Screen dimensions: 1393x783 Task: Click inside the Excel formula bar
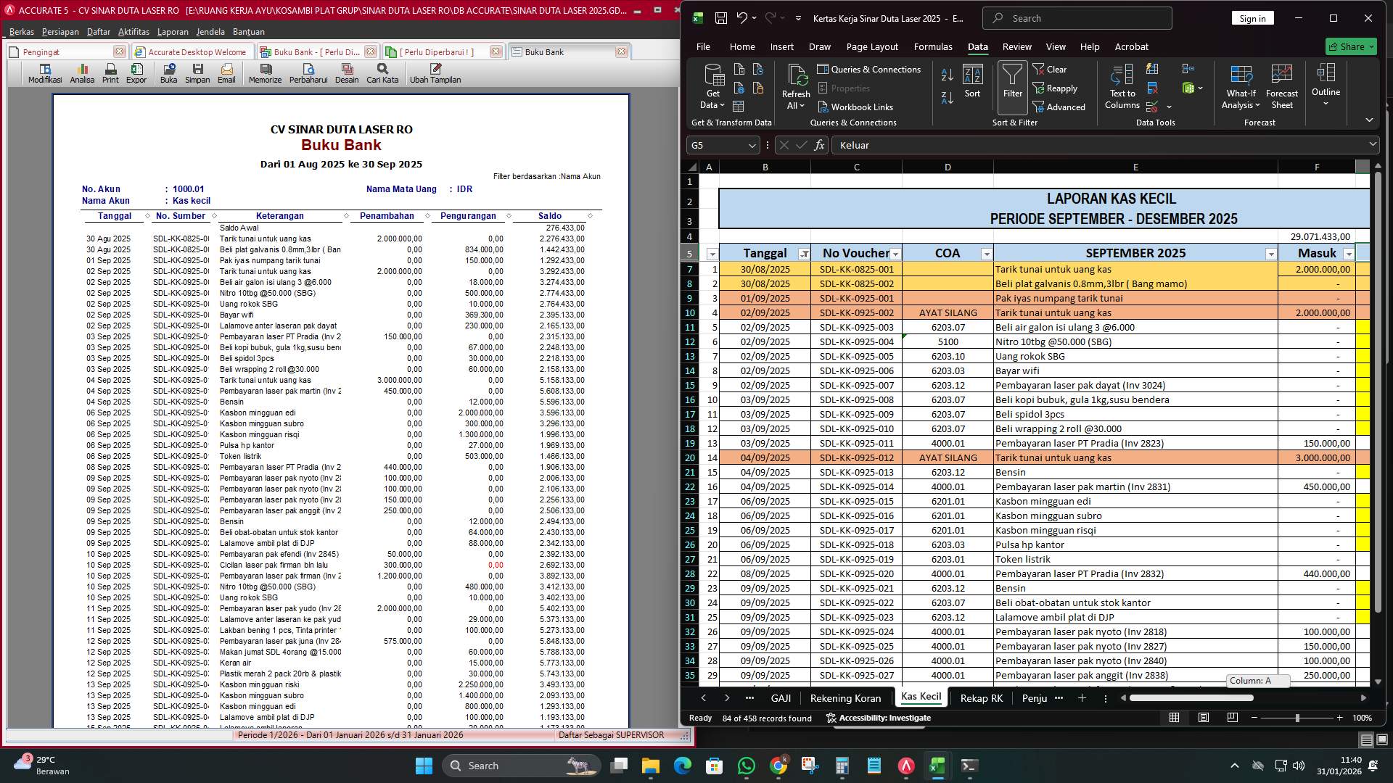pos(1016,145)
